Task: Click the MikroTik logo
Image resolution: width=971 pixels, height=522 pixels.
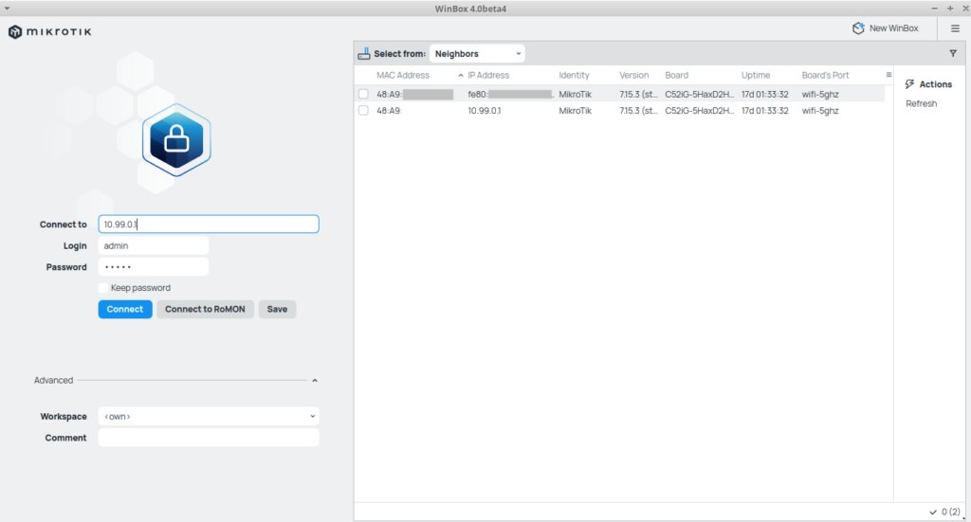Action: [x=49, y=31]
